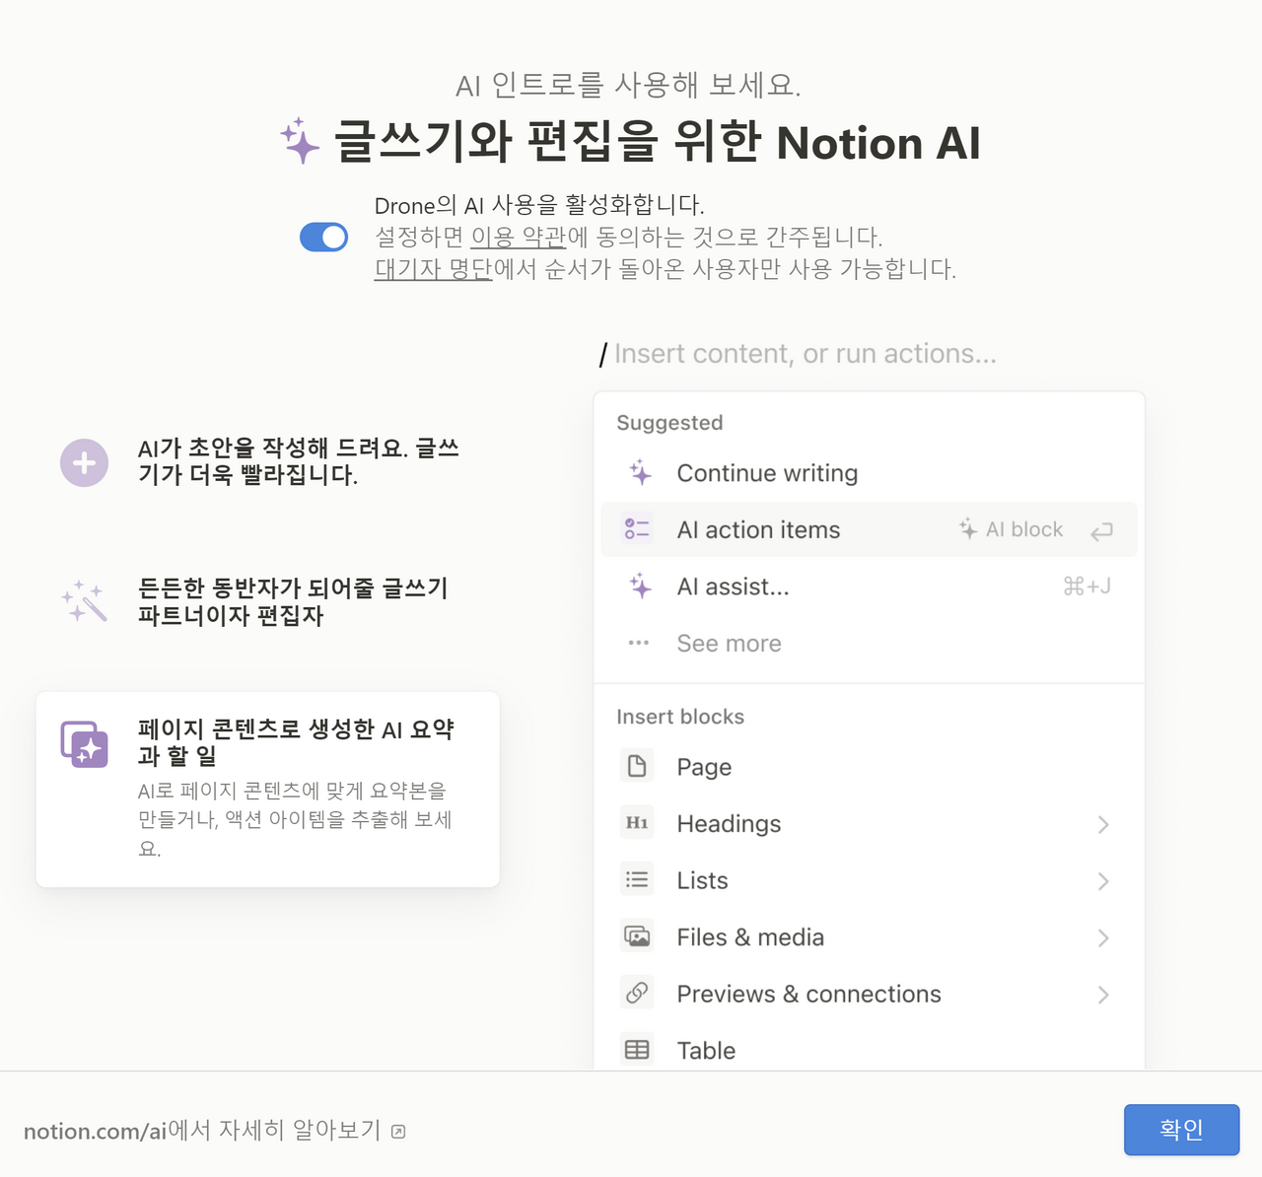1262x1177 pixels.
Task: Click the bulleted Lists icon
Action: [637, 879]
